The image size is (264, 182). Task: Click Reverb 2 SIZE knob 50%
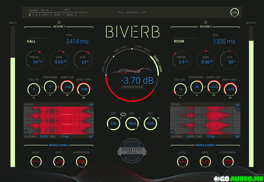(x=229, y=60)
